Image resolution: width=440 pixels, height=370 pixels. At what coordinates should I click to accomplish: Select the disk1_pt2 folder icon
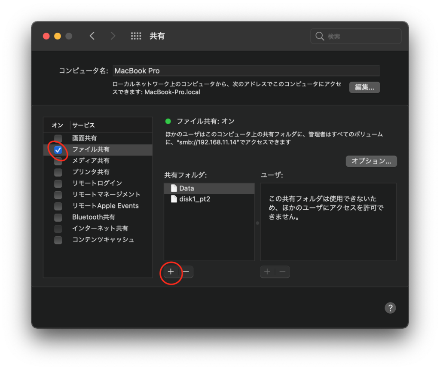pos(174,199)
